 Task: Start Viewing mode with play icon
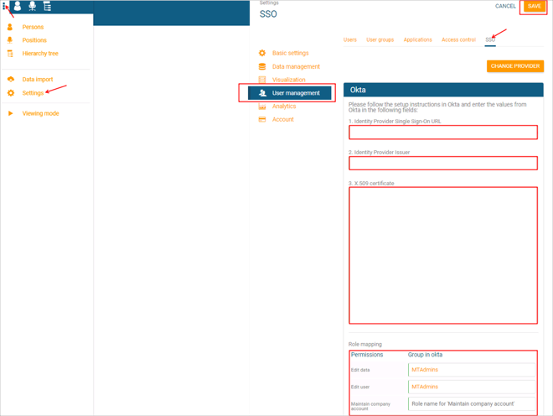point(11,113)
